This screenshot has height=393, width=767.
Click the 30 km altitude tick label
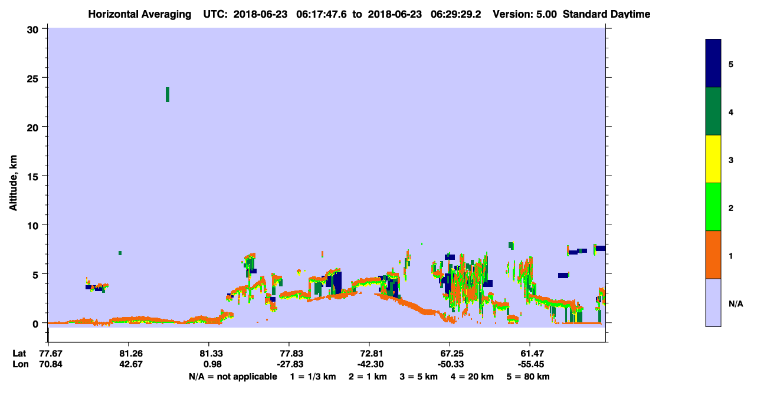tap(34, 29)
